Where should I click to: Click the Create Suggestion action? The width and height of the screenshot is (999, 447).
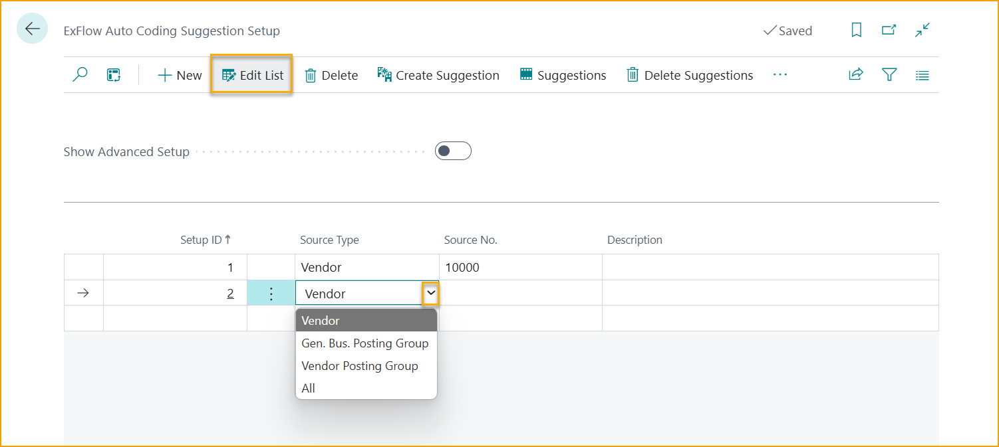pyautogui.click(x=438, y=75)
